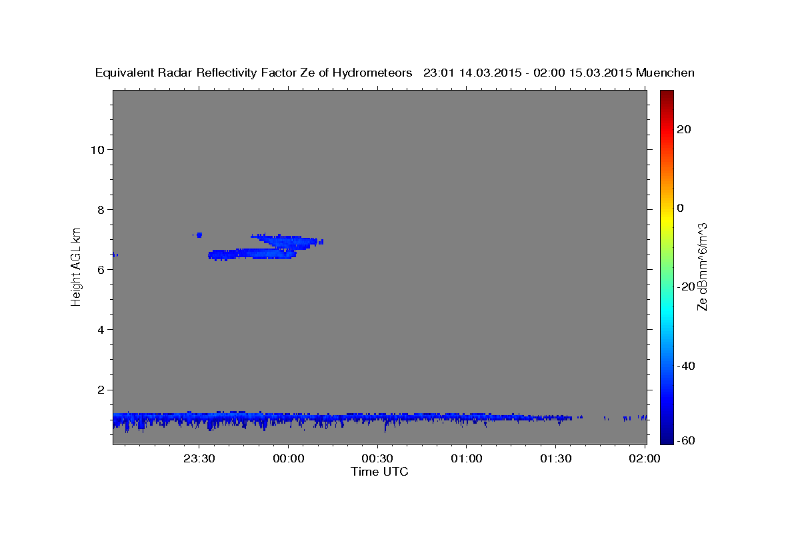
Task: Click the upper cloud layer near 7 km
Action: click(288, 241)
